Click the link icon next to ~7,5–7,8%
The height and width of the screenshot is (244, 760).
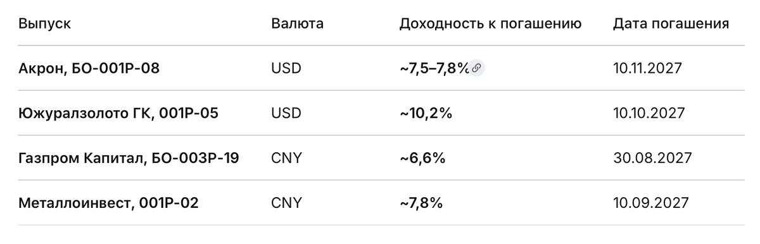477,68
